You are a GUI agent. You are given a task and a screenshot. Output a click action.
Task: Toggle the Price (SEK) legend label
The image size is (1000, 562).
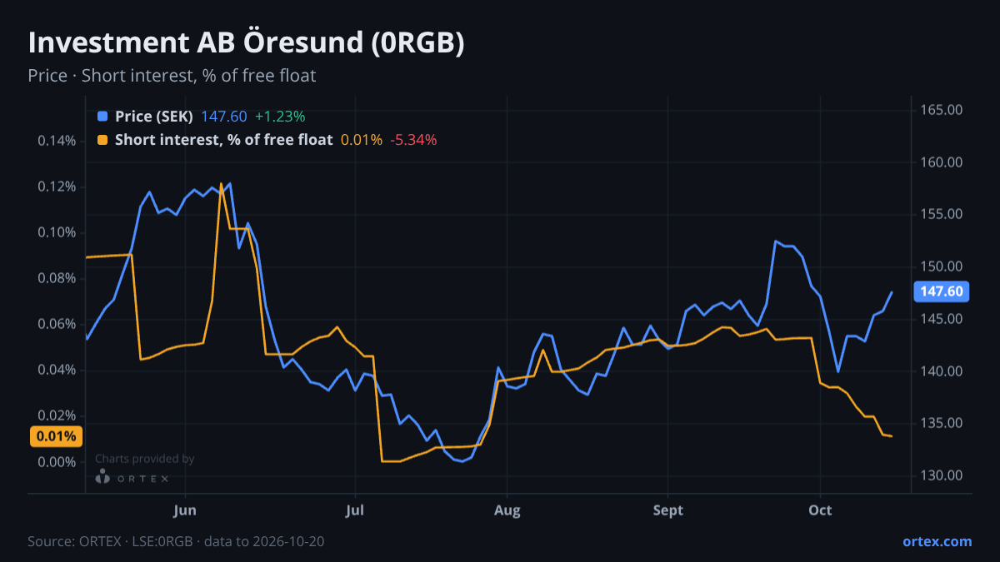point(154,117)
